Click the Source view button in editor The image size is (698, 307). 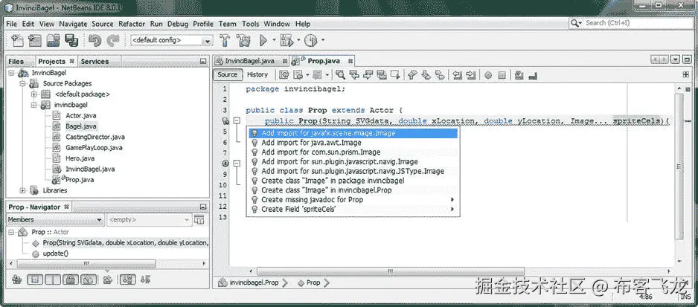(228, 75)
